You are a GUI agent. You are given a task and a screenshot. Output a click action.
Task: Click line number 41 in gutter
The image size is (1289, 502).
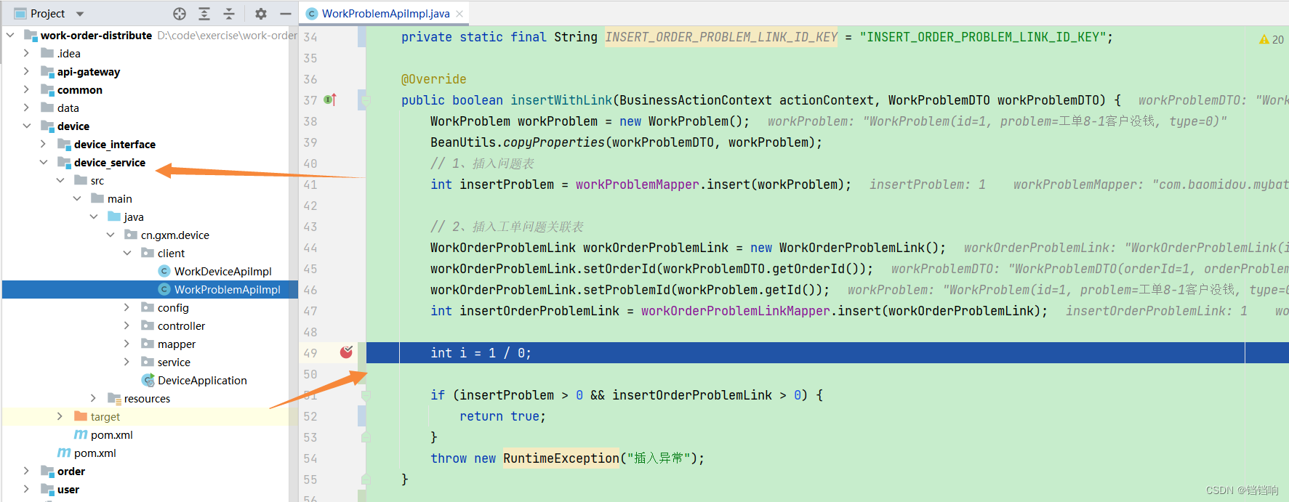(x=310, y=185)
